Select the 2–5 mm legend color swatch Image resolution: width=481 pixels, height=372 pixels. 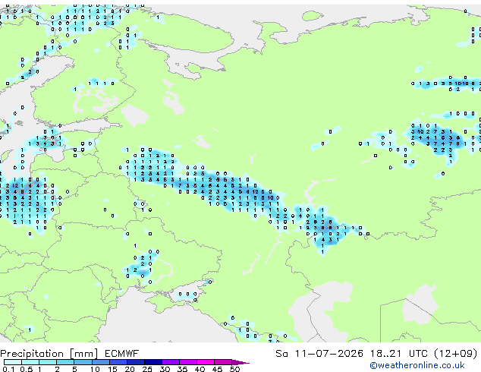[65, 362]
